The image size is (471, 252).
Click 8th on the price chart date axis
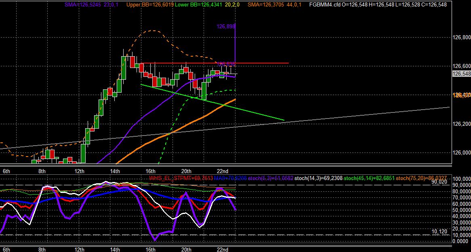point(42,172)
